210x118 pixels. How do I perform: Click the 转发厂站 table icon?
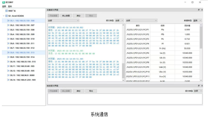click(7, 11)
